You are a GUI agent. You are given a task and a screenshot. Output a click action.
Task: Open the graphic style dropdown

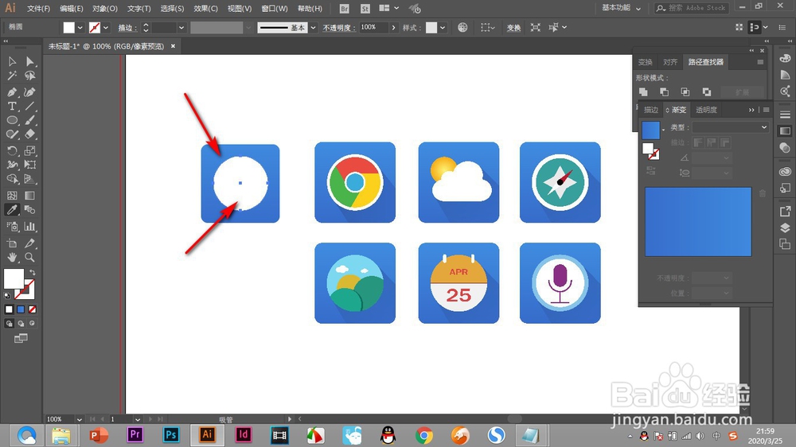pos(443,28)
